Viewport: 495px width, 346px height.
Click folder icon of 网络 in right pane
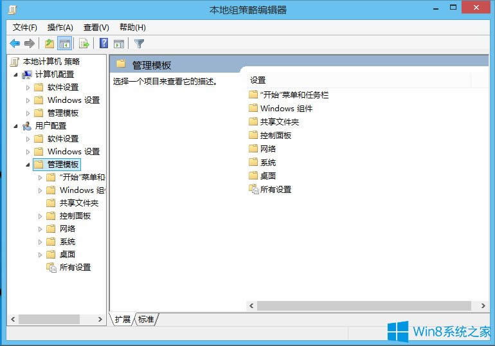pos(253,149)
